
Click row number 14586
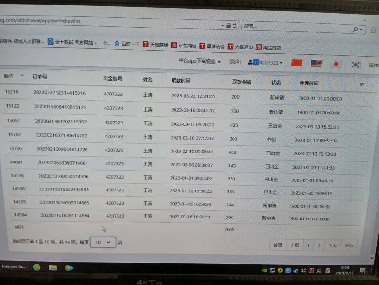tap(19, 189)
